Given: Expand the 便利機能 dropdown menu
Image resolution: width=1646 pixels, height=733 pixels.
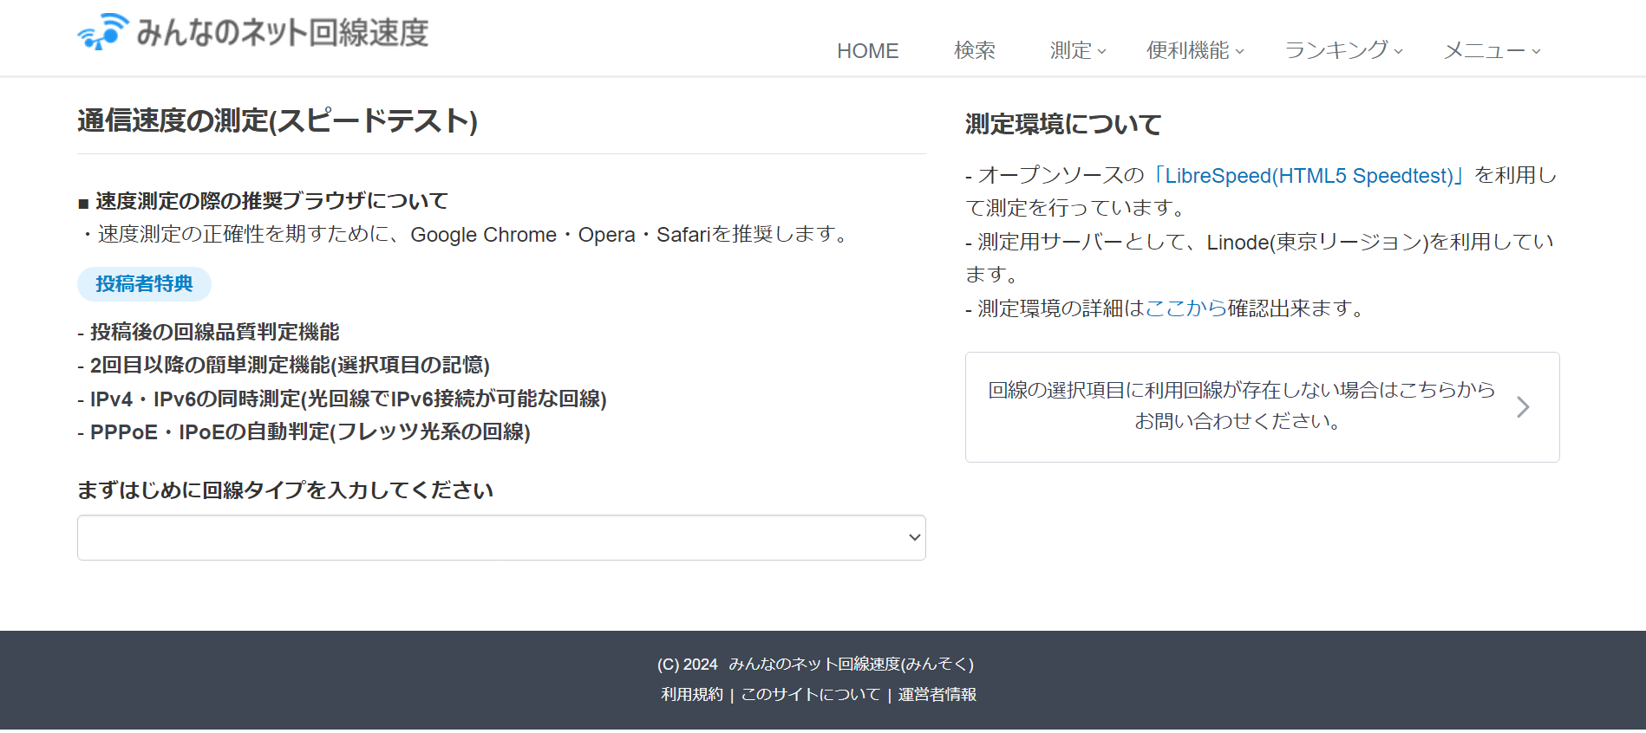Looking at the screenshot, I should click(1194, 51).
